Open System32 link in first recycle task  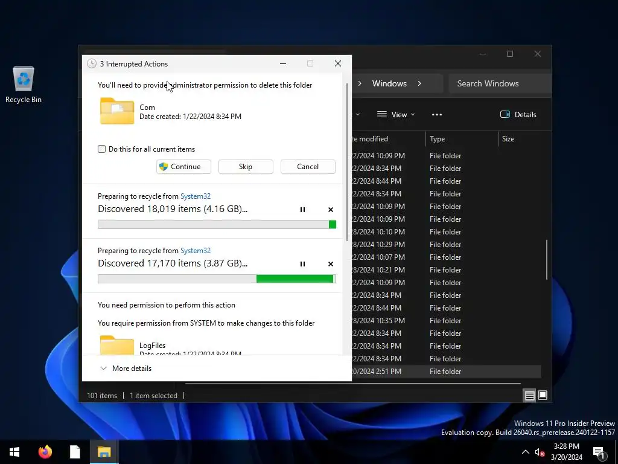196,196
